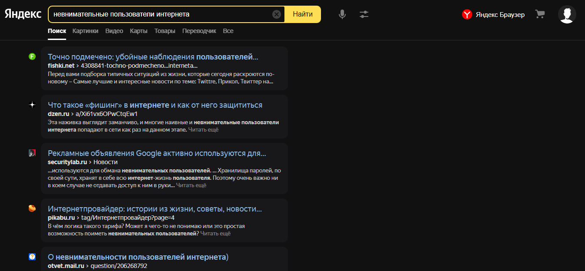This screenshot has height=271, width=585.
Task: Open result 'О невнимательности пользователей интернета'
Action: [x=138, y=257]
